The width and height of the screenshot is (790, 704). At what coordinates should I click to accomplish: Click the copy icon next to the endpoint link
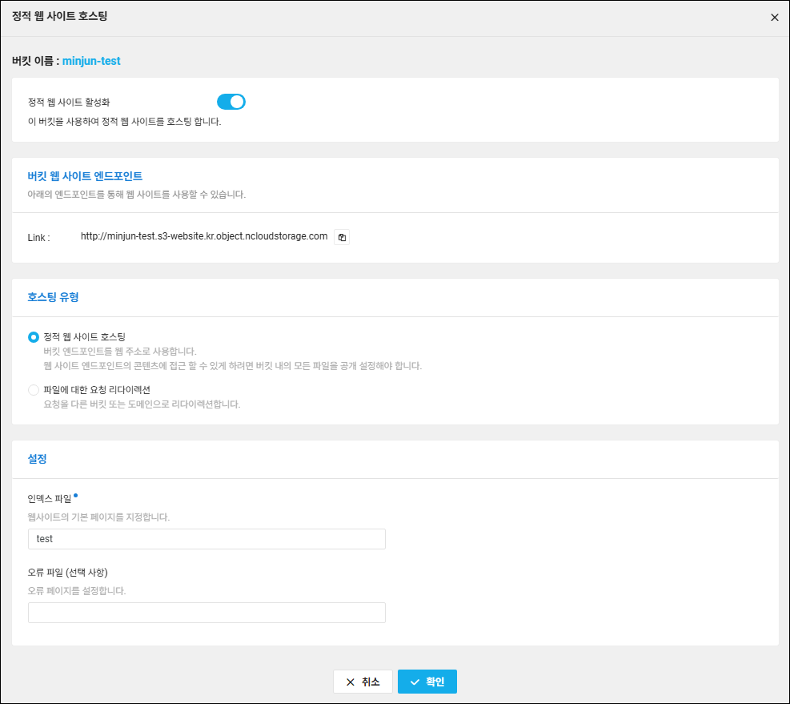coord(342,236)
